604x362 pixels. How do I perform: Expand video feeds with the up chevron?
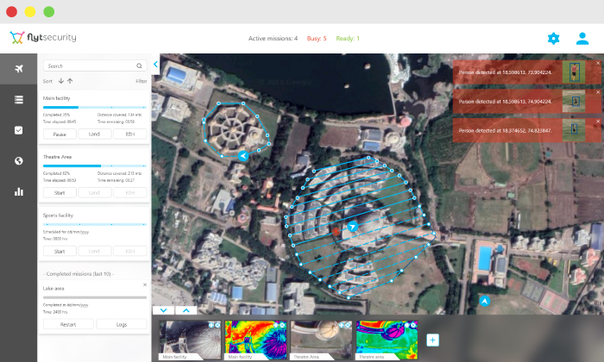click(186, 310)
